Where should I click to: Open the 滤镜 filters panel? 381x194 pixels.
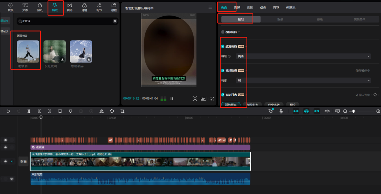click(x=84, y=7)
